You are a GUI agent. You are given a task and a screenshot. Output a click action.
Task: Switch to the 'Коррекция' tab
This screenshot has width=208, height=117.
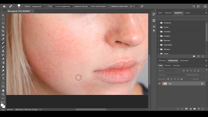coord(184,60)
